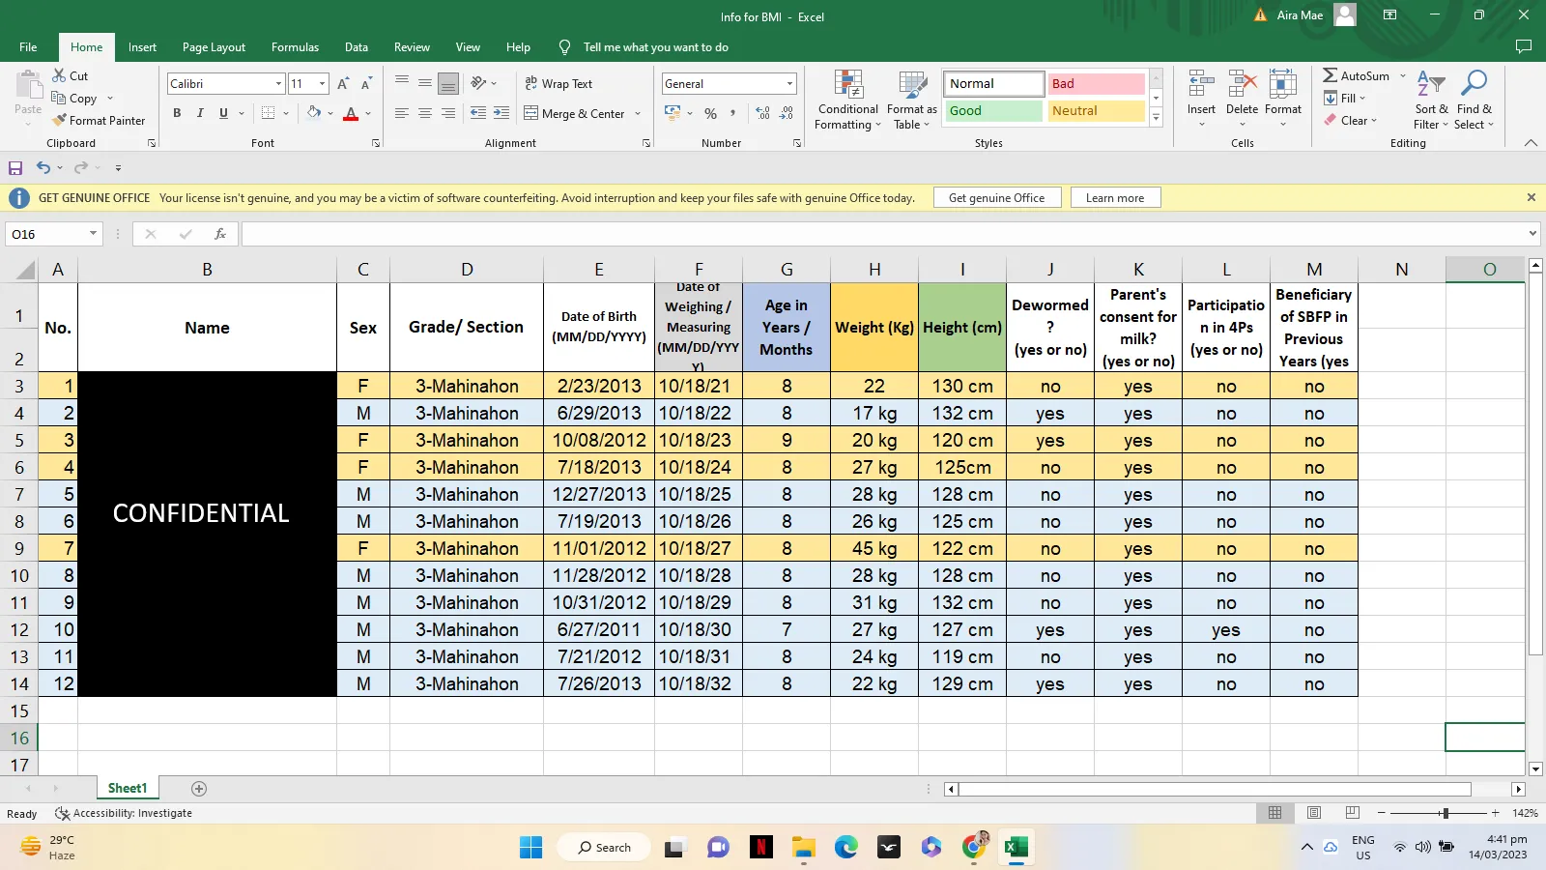Open the Data tab
This screenshot has height=870, width=1546.
(x=357, y=47)
